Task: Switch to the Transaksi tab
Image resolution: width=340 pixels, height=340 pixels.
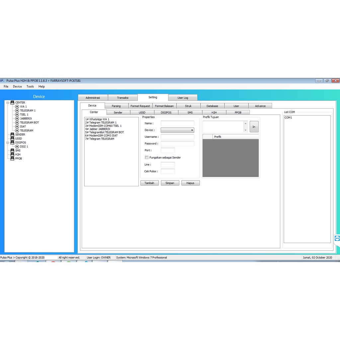Action: coord(123,98)
